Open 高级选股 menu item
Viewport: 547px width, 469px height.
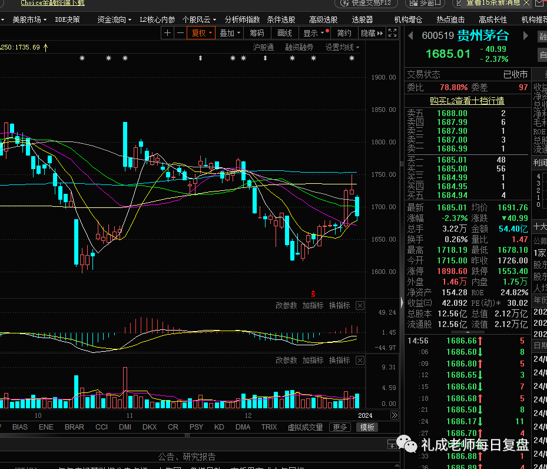point(323,19)
